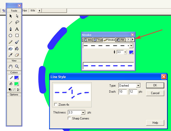This screenshot has width=171, height=131.
Task: Close the Line Style dialog
Action: point(164,77)
